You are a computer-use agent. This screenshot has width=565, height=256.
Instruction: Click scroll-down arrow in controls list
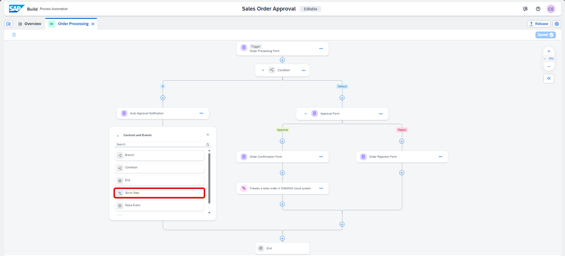tap(209, 213)
